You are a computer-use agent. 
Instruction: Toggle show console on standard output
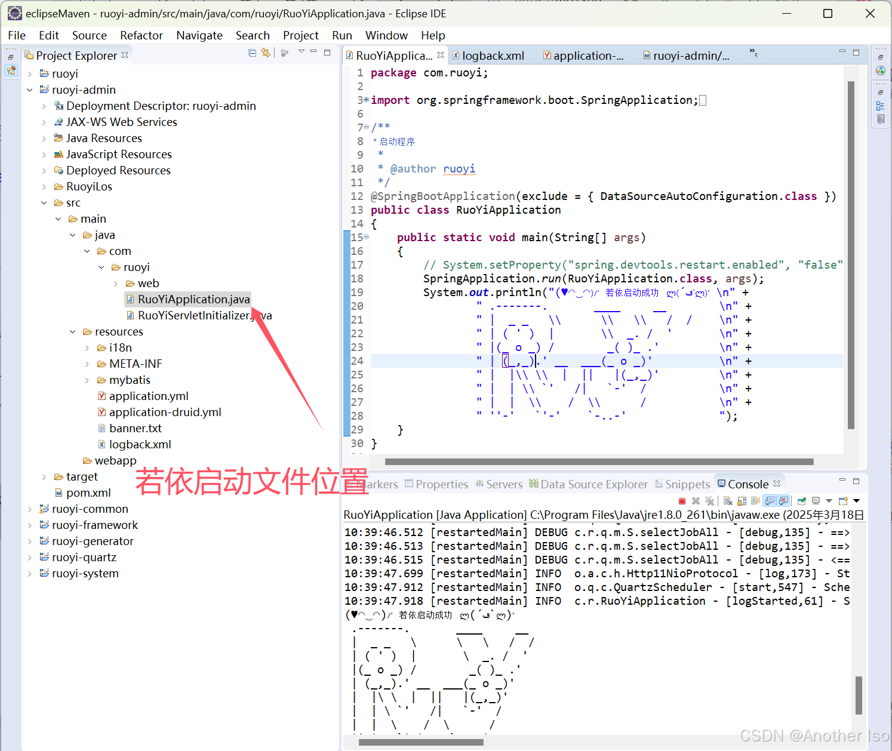770,501
